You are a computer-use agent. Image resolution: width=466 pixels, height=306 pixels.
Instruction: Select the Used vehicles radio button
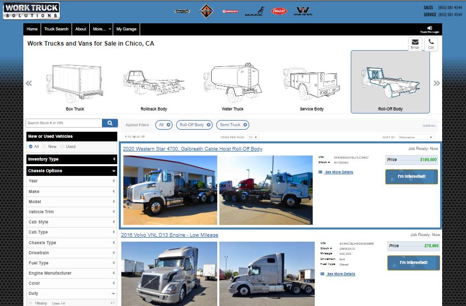click(62, 146)
